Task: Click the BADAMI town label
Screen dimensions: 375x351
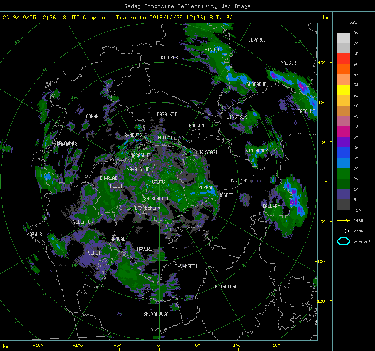Action: pyautogui.click(x=165, y=138)
